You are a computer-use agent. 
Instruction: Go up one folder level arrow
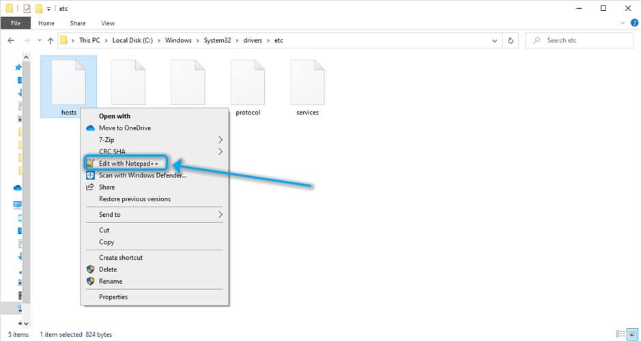click(51, 40)
